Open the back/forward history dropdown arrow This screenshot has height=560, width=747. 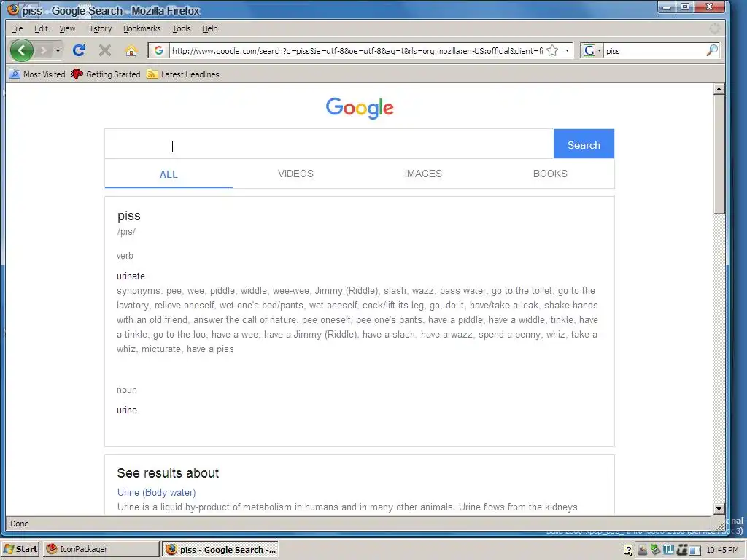(x=58, y=50)
